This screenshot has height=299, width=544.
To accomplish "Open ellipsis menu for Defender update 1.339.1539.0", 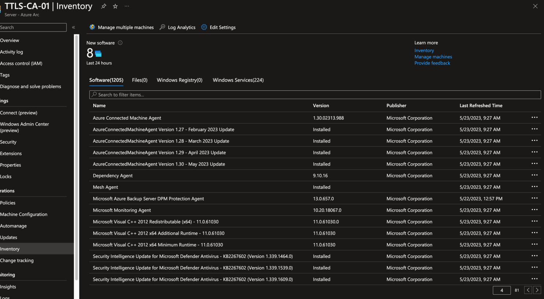I will pyautogui.click(x=534, y=268).
